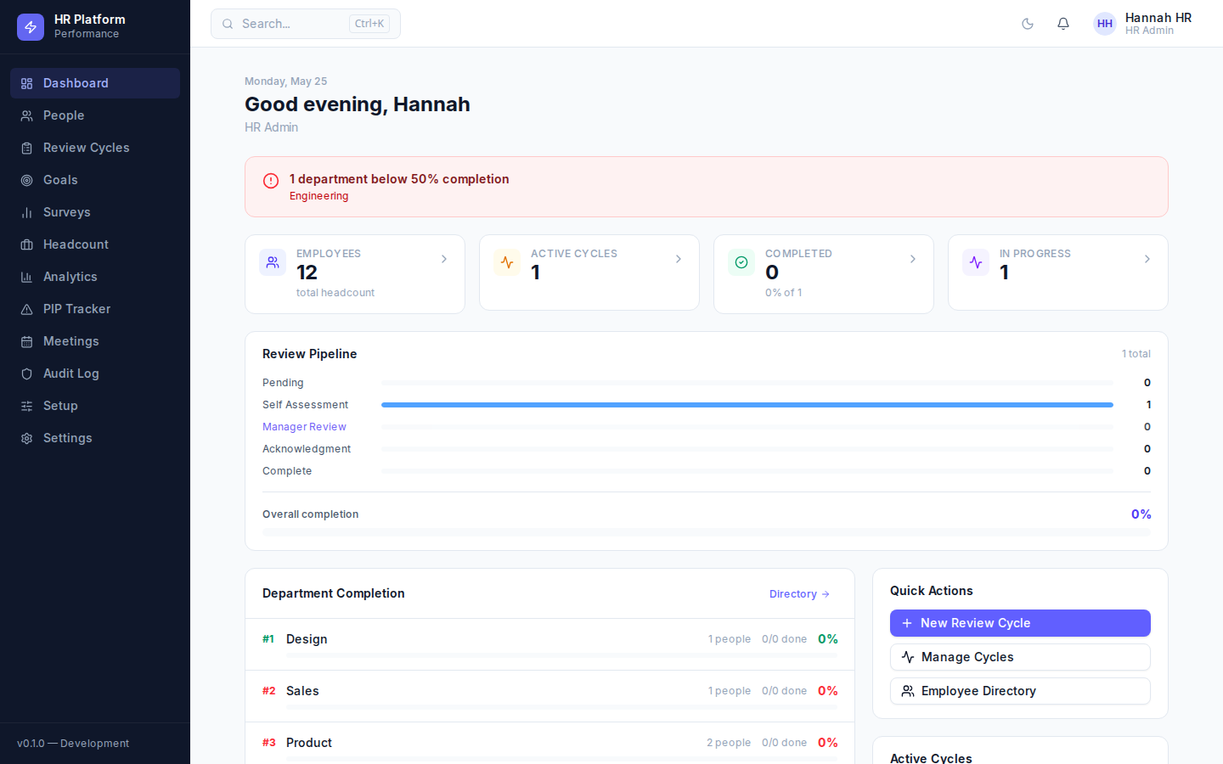
Task: Expand the In Progress card chevron
Action: tap(1147, 259)
